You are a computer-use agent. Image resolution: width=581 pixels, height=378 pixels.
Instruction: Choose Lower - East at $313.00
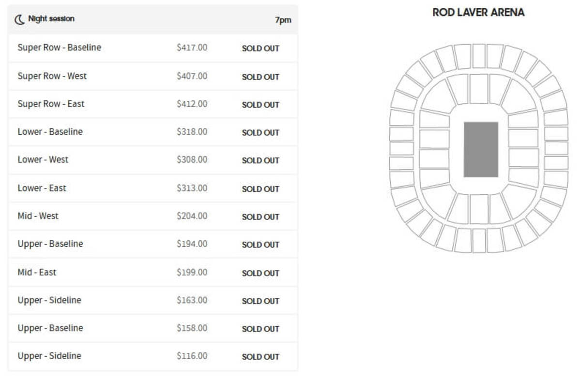153,188
